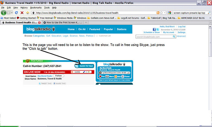The height and width of the screenshot is (127, 212).
Task: Click the Fav heart icon in widget
Action: [x=100, y=76]
